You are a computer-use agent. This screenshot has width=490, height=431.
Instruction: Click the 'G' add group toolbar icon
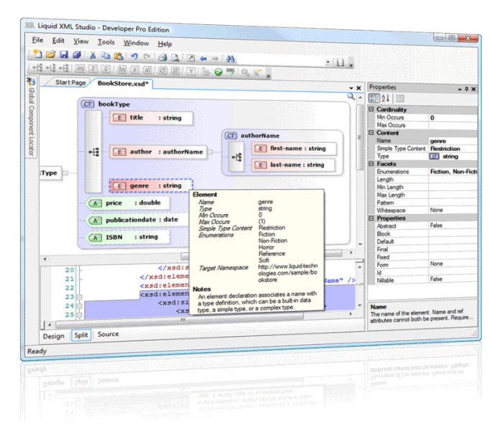(106, 69)
